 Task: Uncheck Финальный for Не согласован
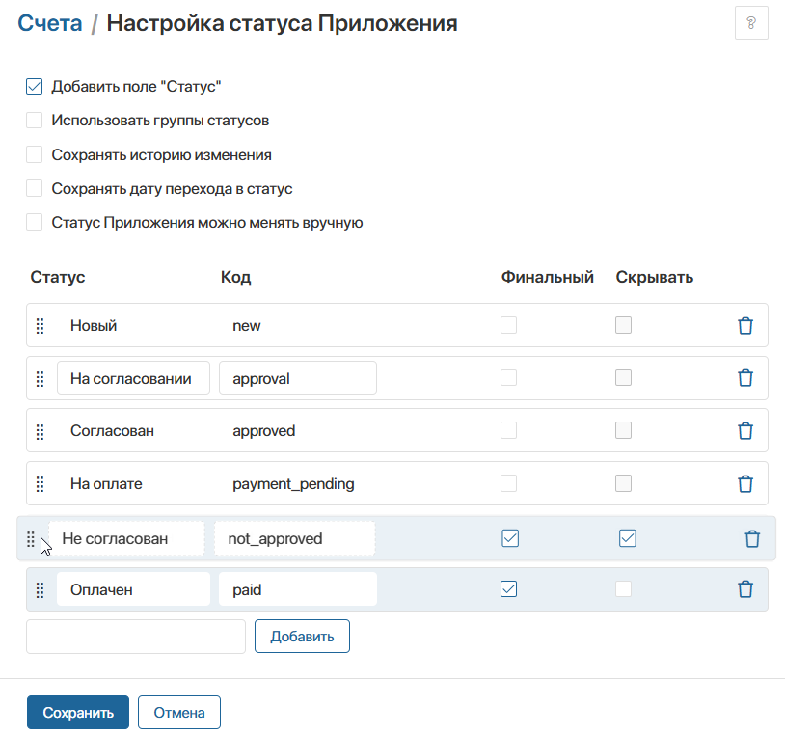pos(510,538)
